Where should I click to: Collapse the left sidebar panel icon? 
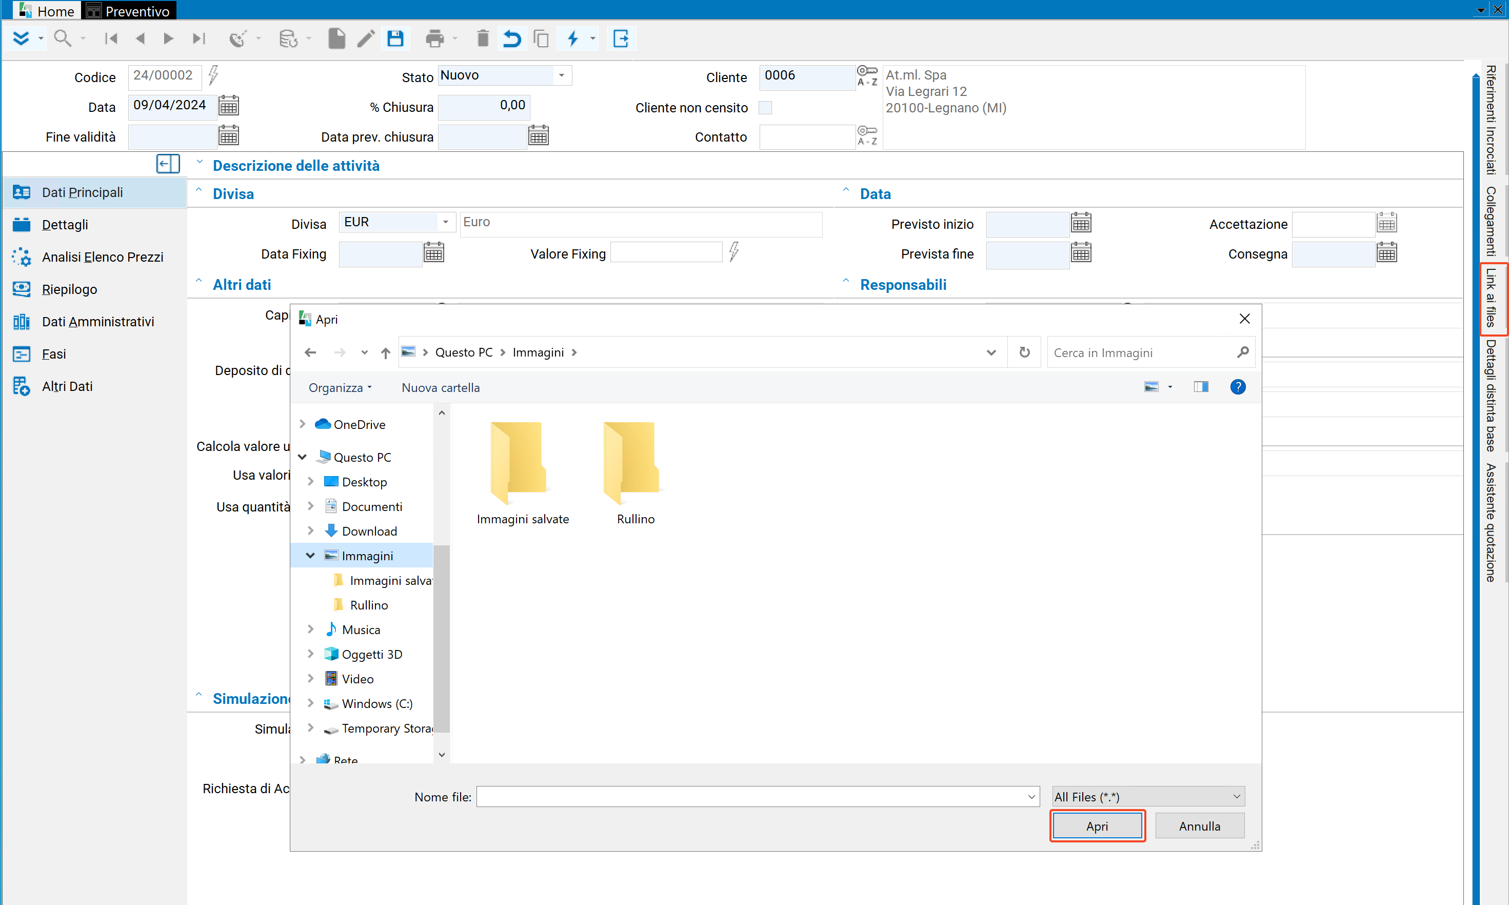[x=168, y=164]
